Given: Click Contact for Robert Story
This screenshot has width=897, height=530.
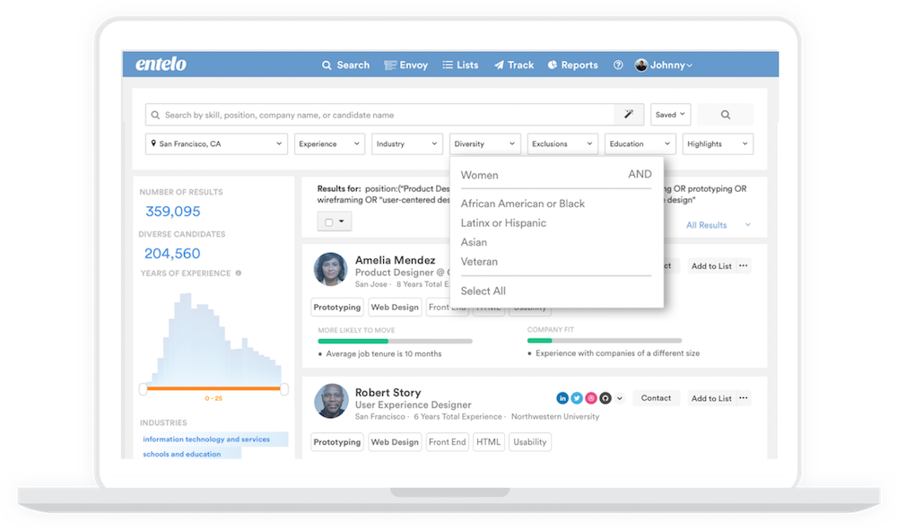Looking at the screenshot, I should [x=656, y=398].
